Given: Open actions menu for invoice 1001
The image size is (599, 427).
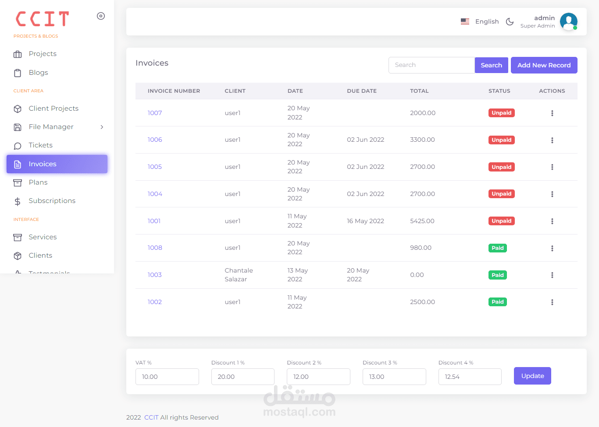Looking at the screenshot, I should click(x=552, y=221).
